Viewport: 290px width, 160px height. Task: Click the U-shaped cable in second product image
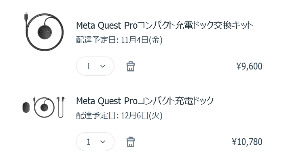[x=61, y=107]
